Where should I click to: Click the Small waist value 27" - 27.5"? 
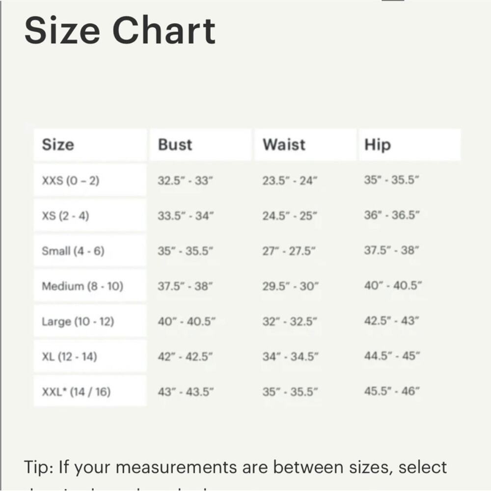(289, 251)
